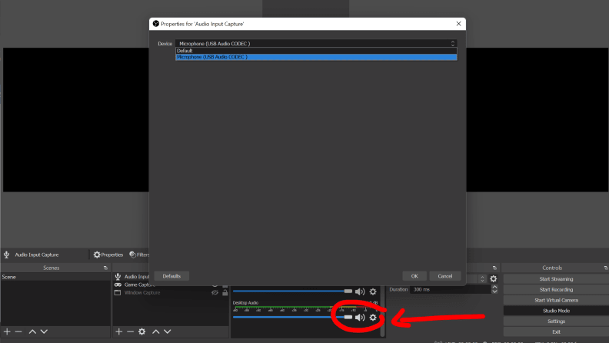Mute the upper mixer channel speaker icon
Image resolution: width=609 pixels, height=343 pixels.
(x=360, y=291)
